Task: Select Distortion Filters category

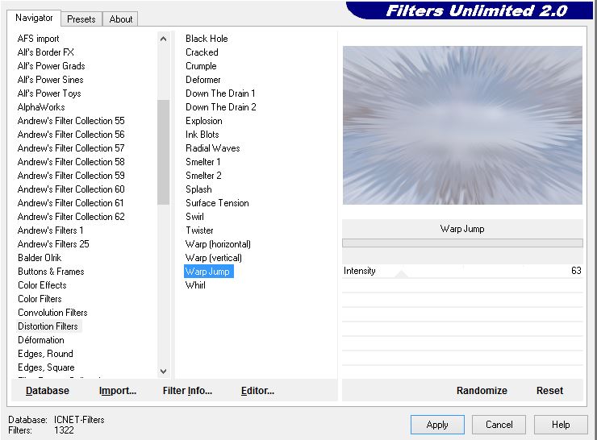Action: click(48, 326)
